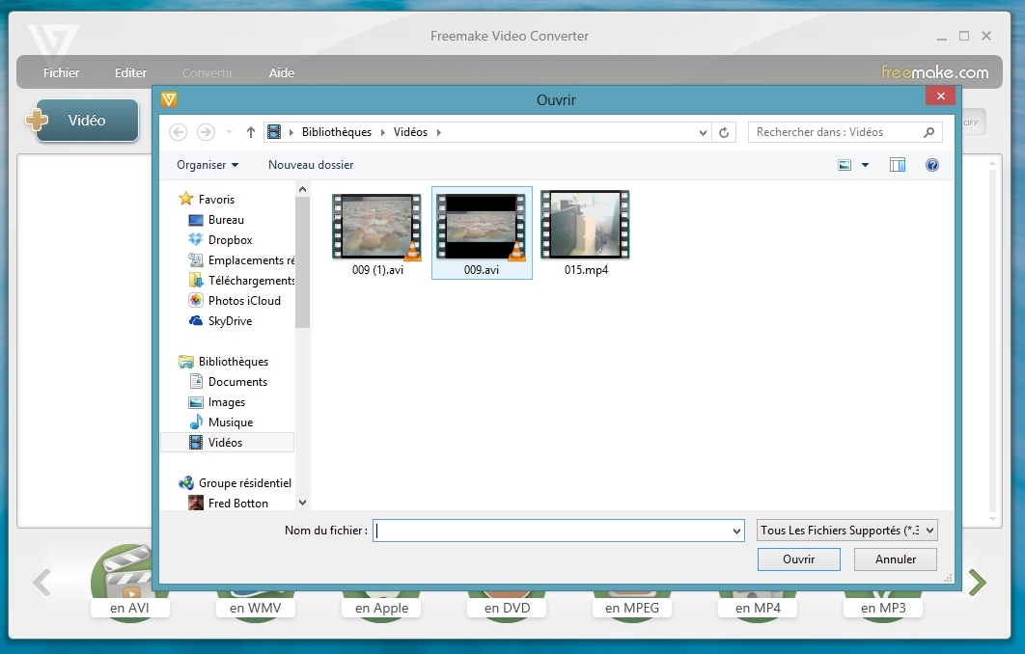Click the Bibliothèques breadcrumb segment
Image resolution: width=1025 pixels, height=654 pixels.
click(337, 132)
